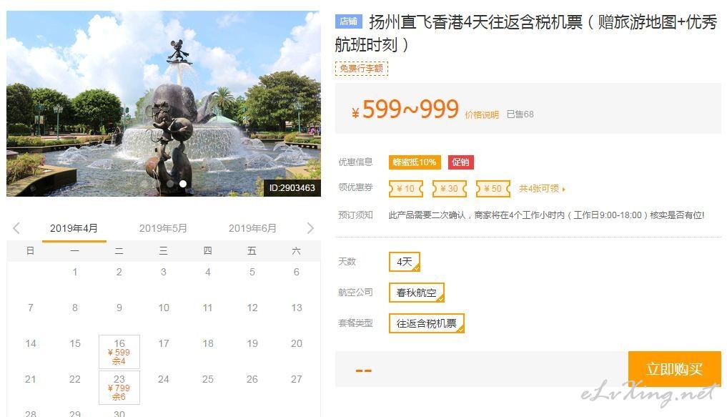Image resolution: width=727 pixels, height=417 pixels.
Task: Claim the ¥30 coupon
Action: 449,189
